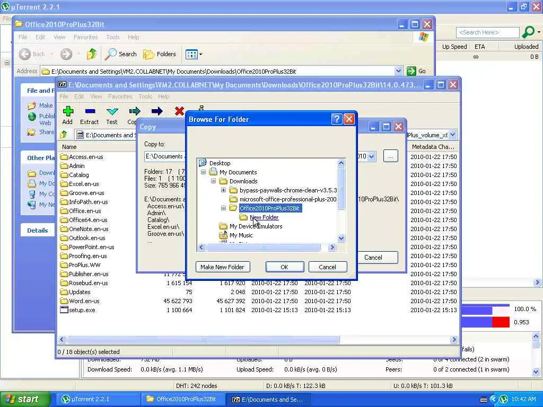Click the Folders button in Explorer toolbar
This screenshot has width=543, height=407.
coord(160,54)
